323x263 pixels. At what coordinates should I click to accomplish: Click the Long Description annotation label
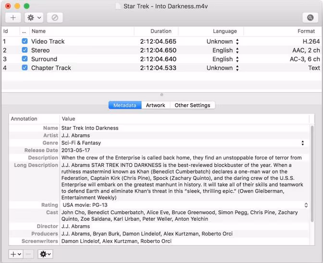click(x=36, y=165)
